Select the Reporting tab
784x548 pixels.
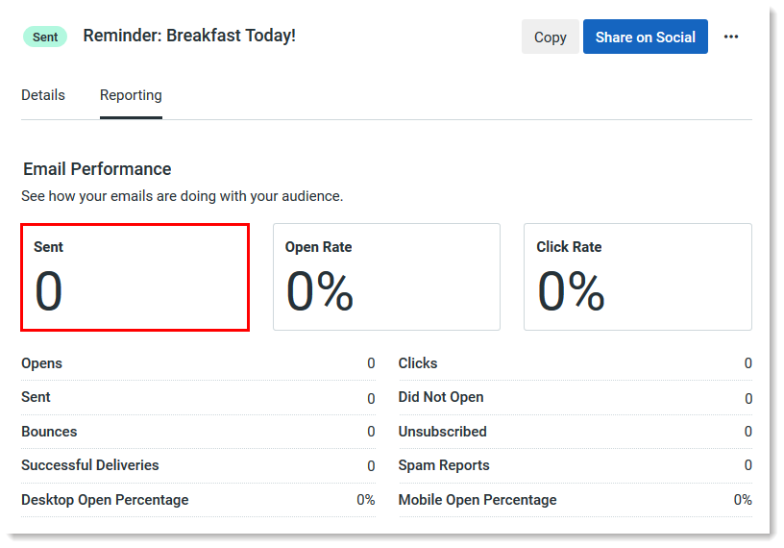point(131,95)
